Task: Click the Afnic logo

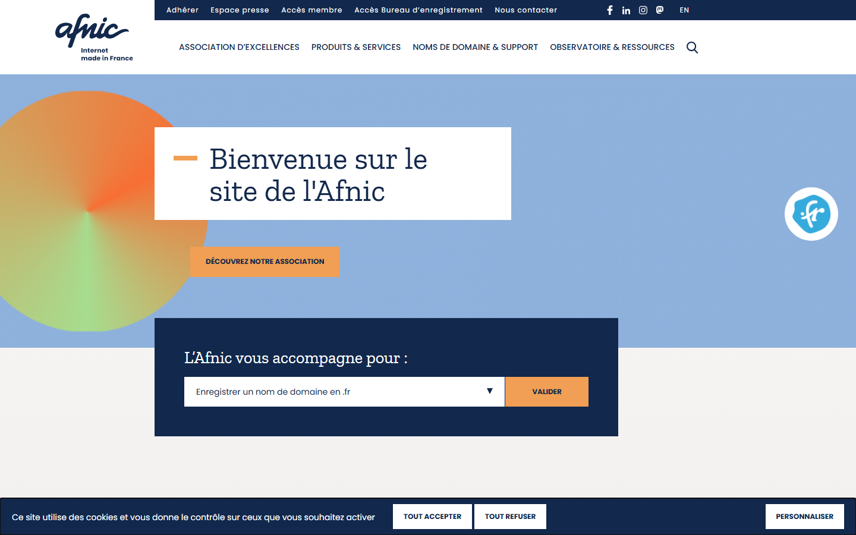Action: pos(94,37)
